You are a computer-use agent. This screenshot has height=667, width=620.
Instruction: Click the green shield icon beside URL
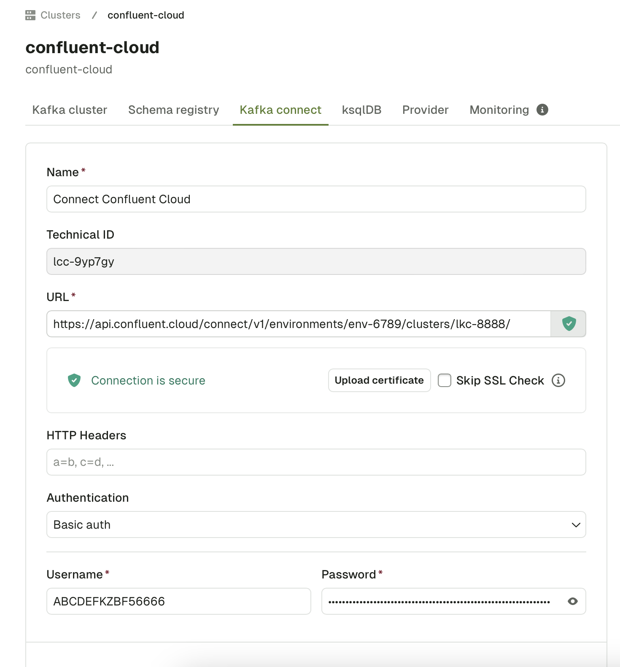pos(569,324)
